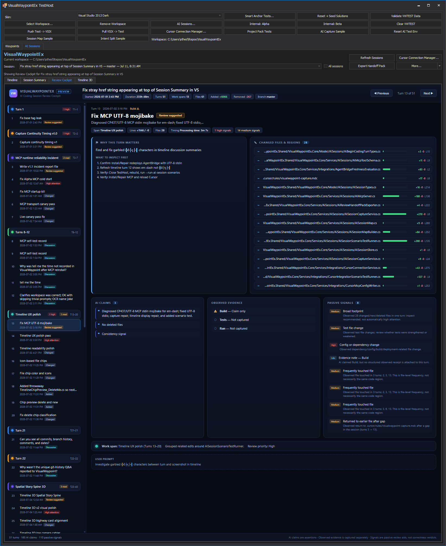Click the teal dot beside Work span: Timeline UX polish
This screenshot has height=546, width=446.
pyautogui.click(x=97, y=446)
